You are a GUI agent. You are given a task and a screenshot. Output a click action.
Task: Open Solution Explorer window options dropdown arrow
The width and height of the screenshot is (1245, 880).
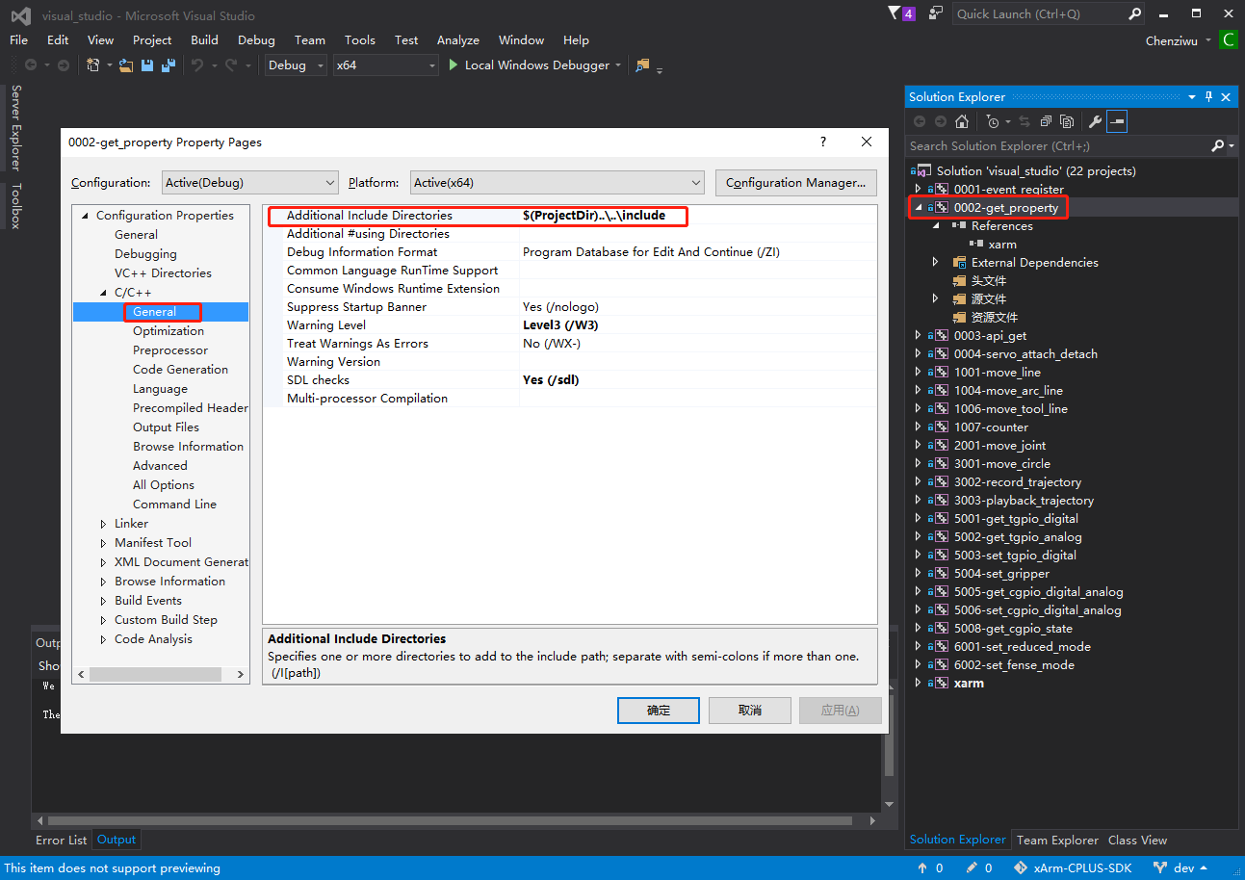(1192, 96)
